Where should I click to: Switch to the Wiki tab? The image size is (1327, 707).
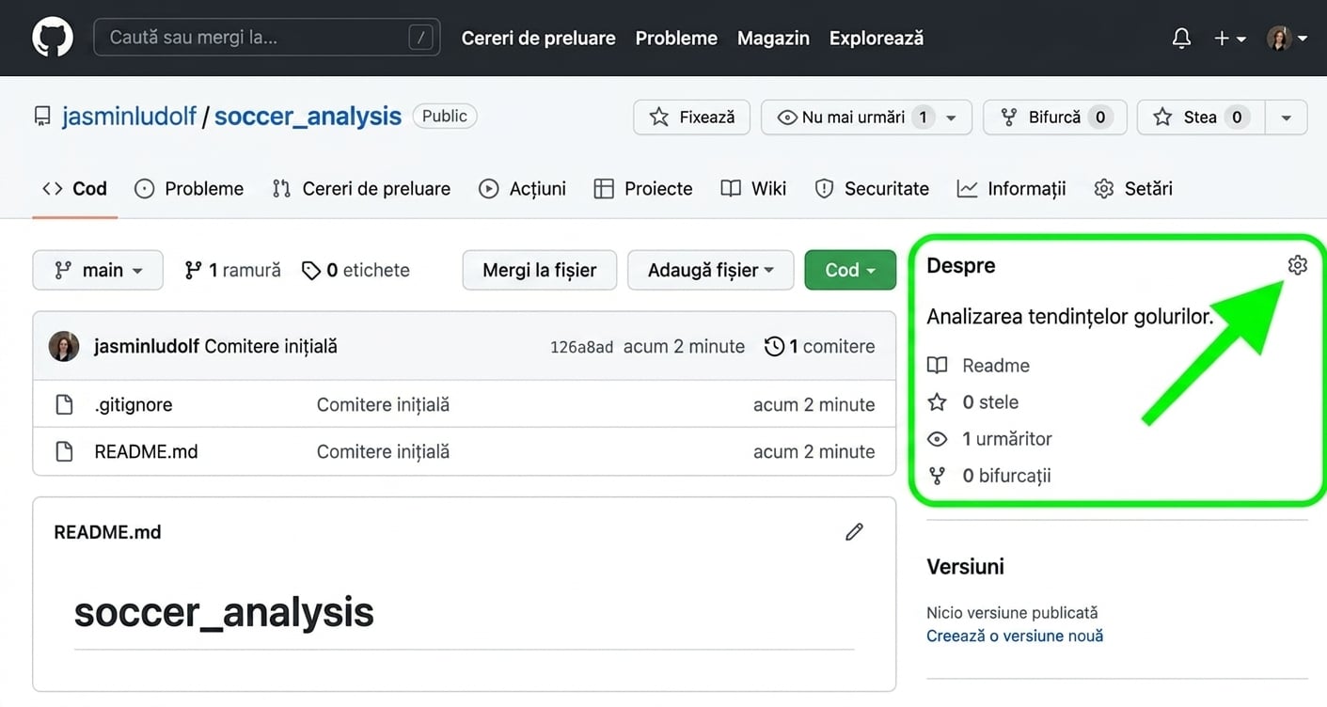(753, 189)
